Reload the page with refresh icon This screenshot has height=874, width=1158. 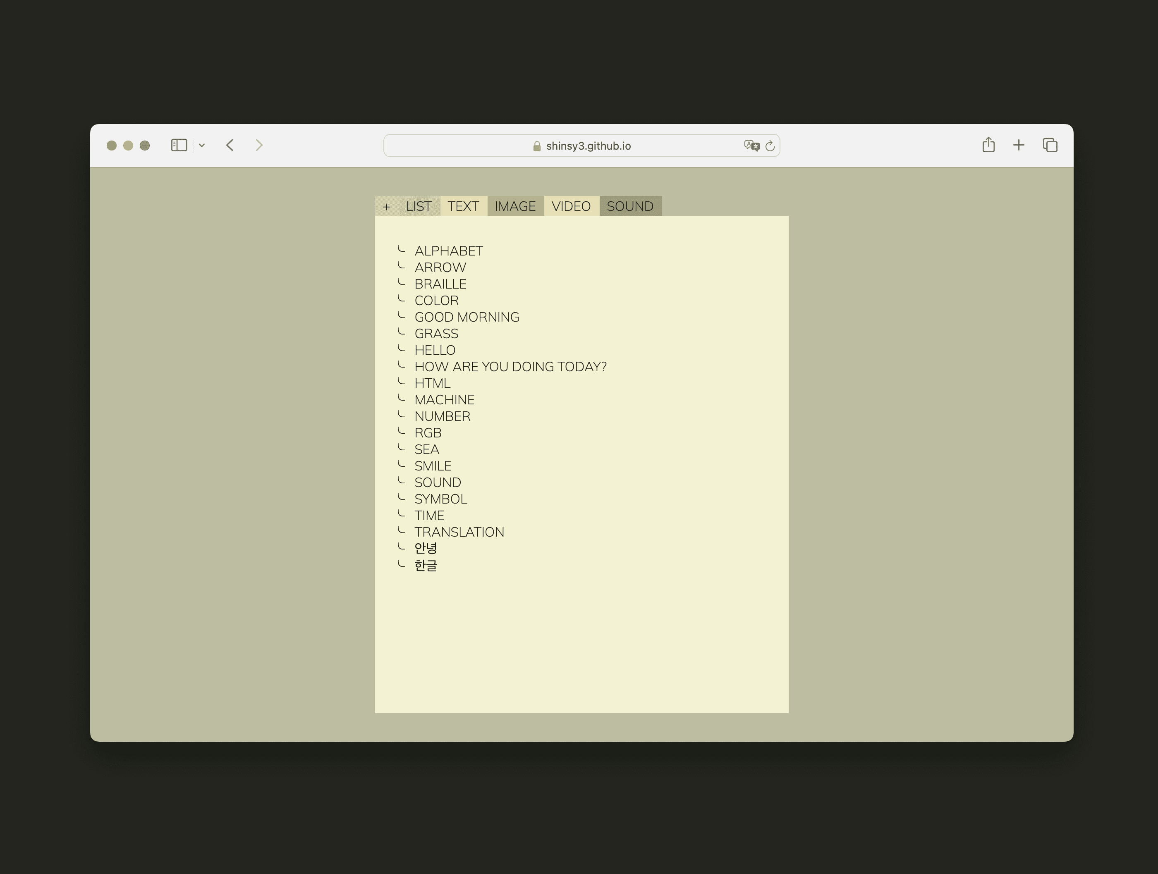pyautogui.click(x=770, y=146)
